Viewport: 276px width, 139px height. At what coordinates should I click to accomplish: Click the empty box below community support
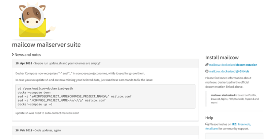click(234, 136)
